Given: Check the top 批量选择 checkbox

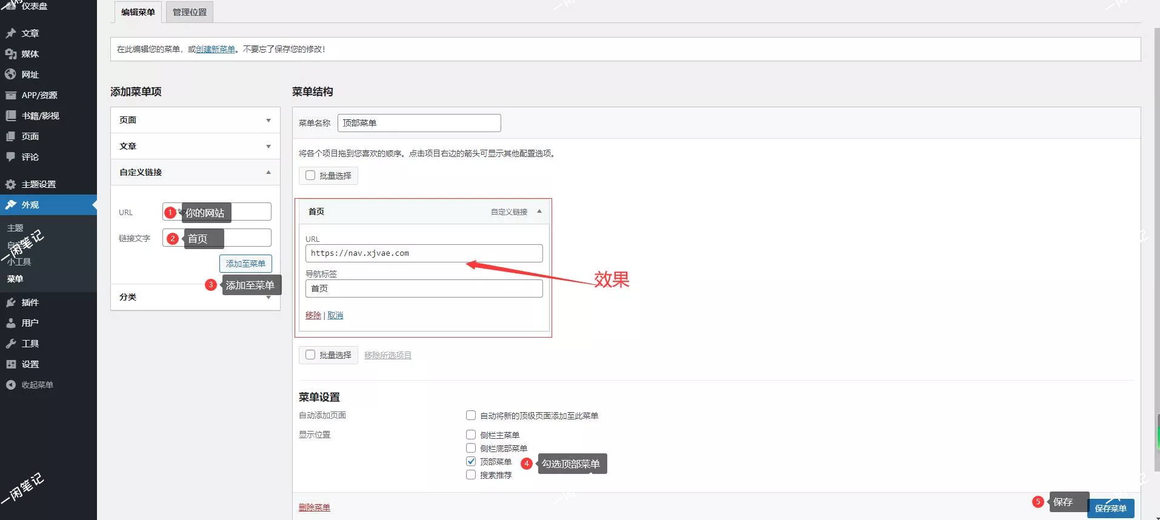Looking at the screenshot, I should [x=310, y=175].
